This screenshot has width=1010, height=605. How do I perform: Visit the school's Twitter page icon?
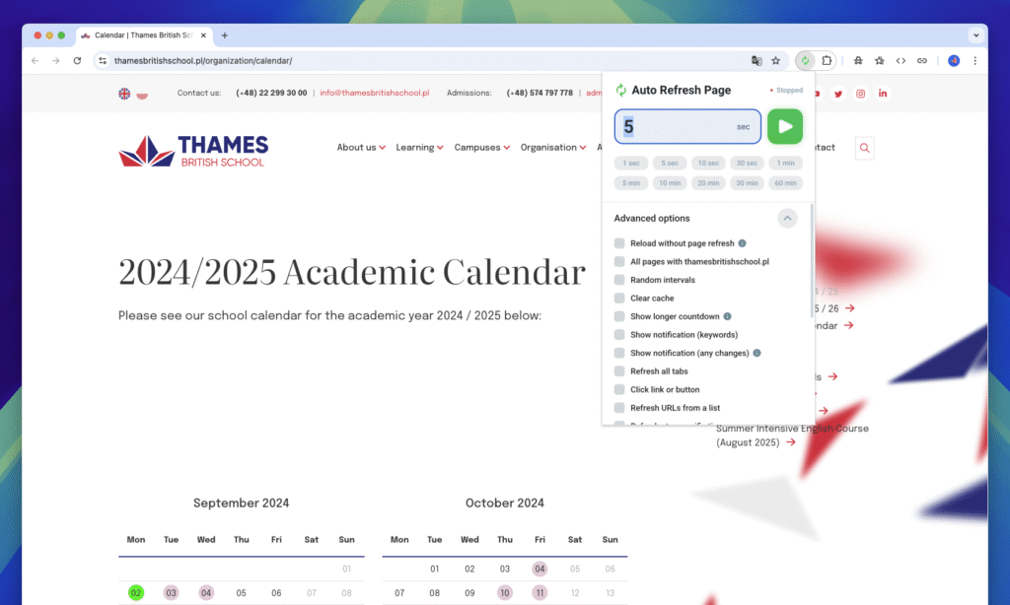[838, 94]
